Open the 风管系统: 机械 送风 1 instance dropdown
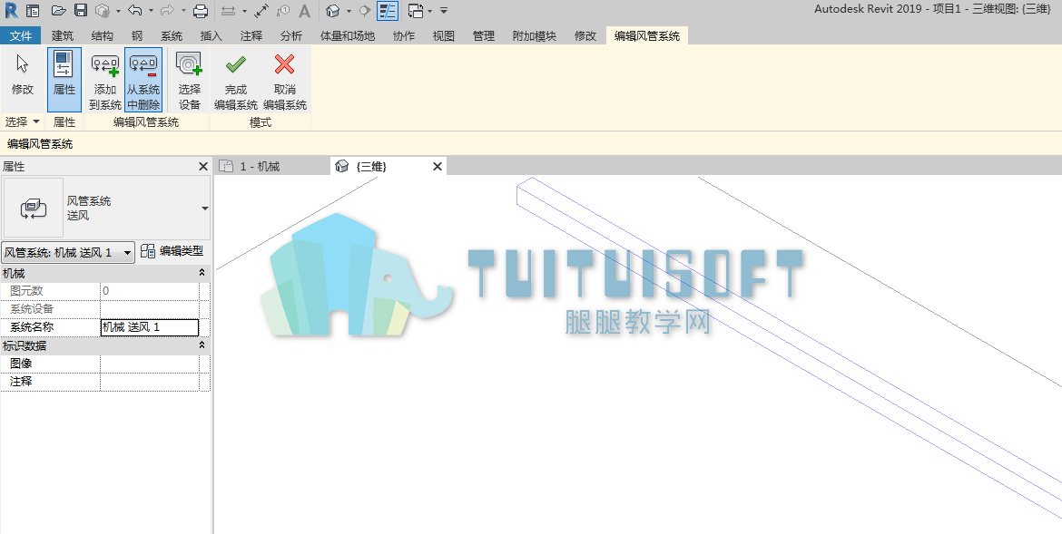This screenshot has width=1062, height=534. [68, 252]
